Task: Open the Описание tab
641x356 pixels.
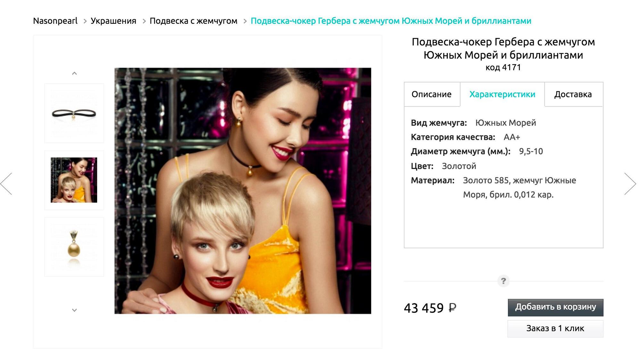Action: (x=432, y=94)
